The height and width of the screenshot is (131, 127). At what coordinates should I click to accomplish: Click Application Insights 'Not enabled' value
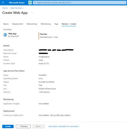point(44,104)
